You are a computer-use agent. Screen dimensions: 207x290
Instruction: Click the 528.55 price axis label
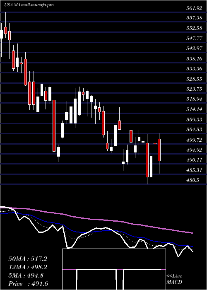(194, 79)
